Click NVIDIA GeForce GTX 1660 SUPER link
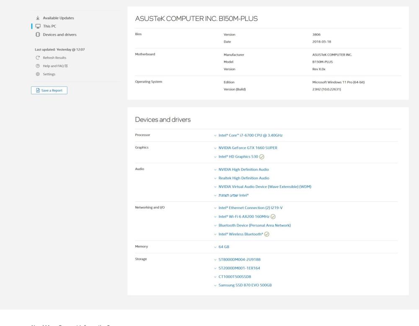This screenshot has width=419, height=326. [248, 148]
